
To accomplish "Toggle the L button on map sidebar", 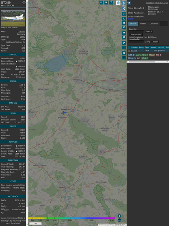I will 124,18.
